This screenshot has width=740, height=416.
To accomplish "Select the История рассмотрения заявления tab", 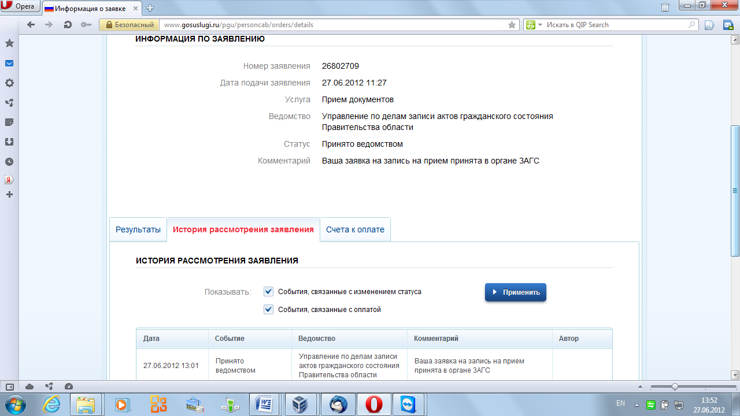I will pos(243,229).
